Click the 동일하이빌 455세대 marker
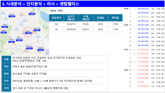Viewport: 165px width, 93px height. click(30, 48)
